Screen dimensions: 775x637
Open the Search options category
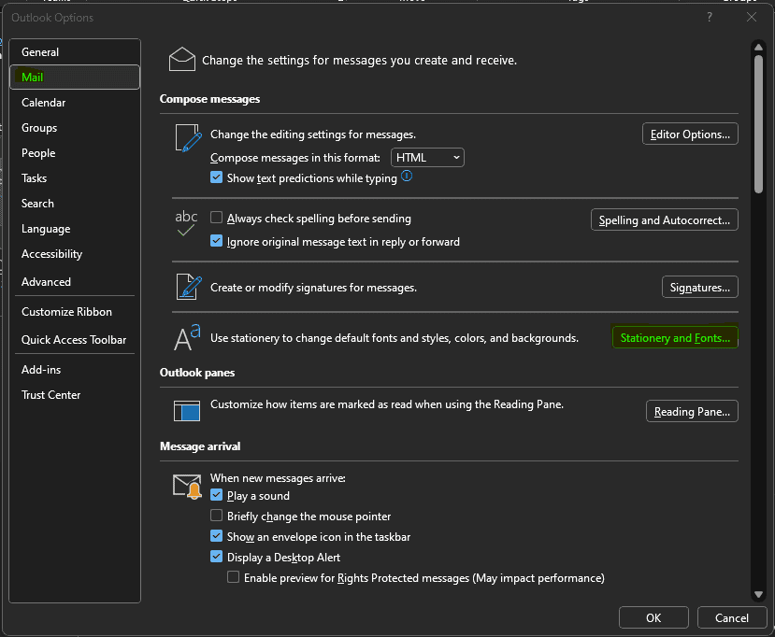tap(75, 203)
